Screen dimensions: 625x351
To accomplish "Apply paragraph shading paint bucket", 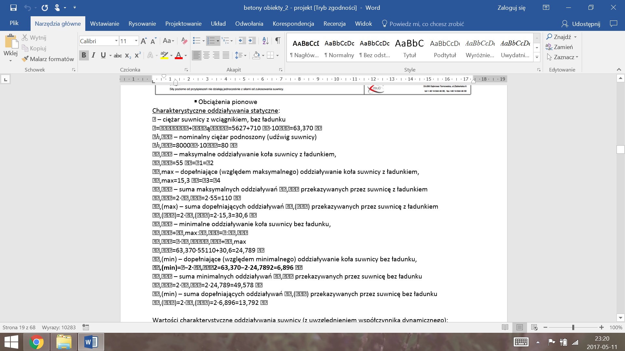I will pyautogui.click(x=256, y=56).
